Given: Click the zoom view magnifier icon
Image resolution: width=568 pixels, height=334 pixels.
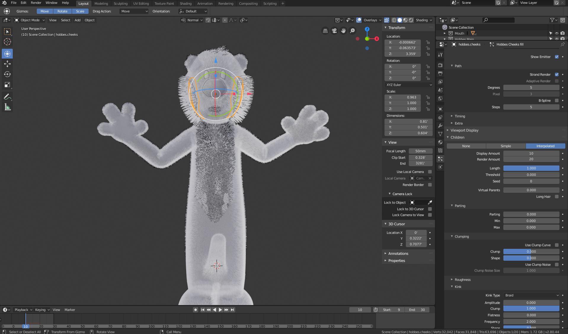Looking at the screenshot, I should (x=353, y=31).
